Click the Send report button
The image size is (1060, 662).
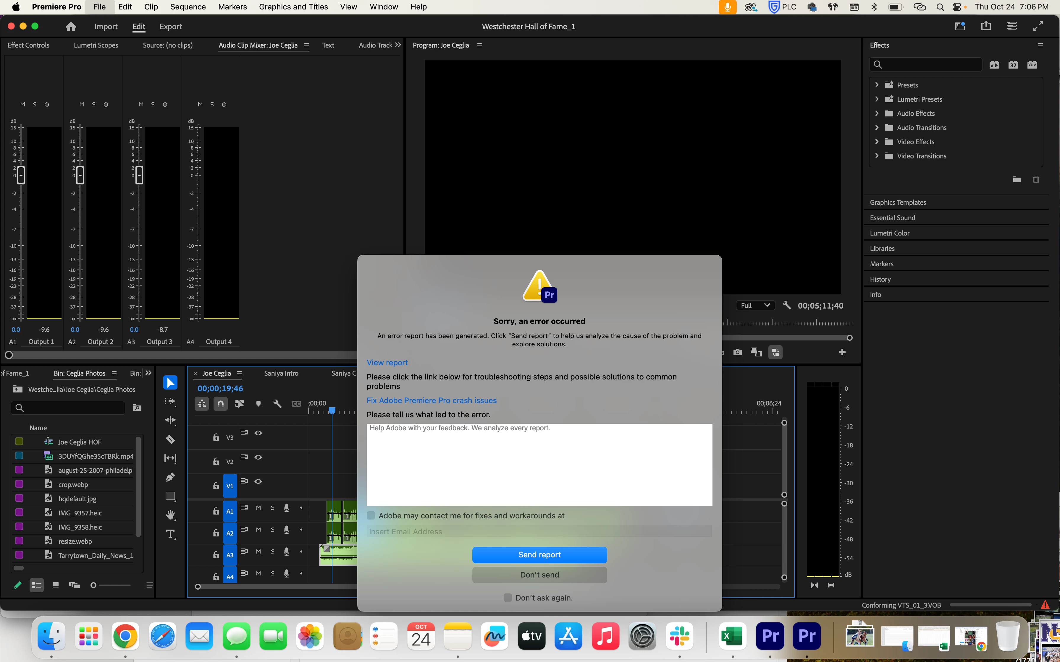click(x=539, y=555)
